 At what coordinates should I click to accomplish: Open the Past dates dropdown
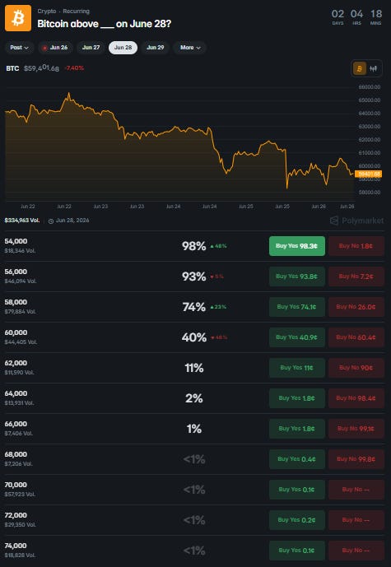(20, 48)
